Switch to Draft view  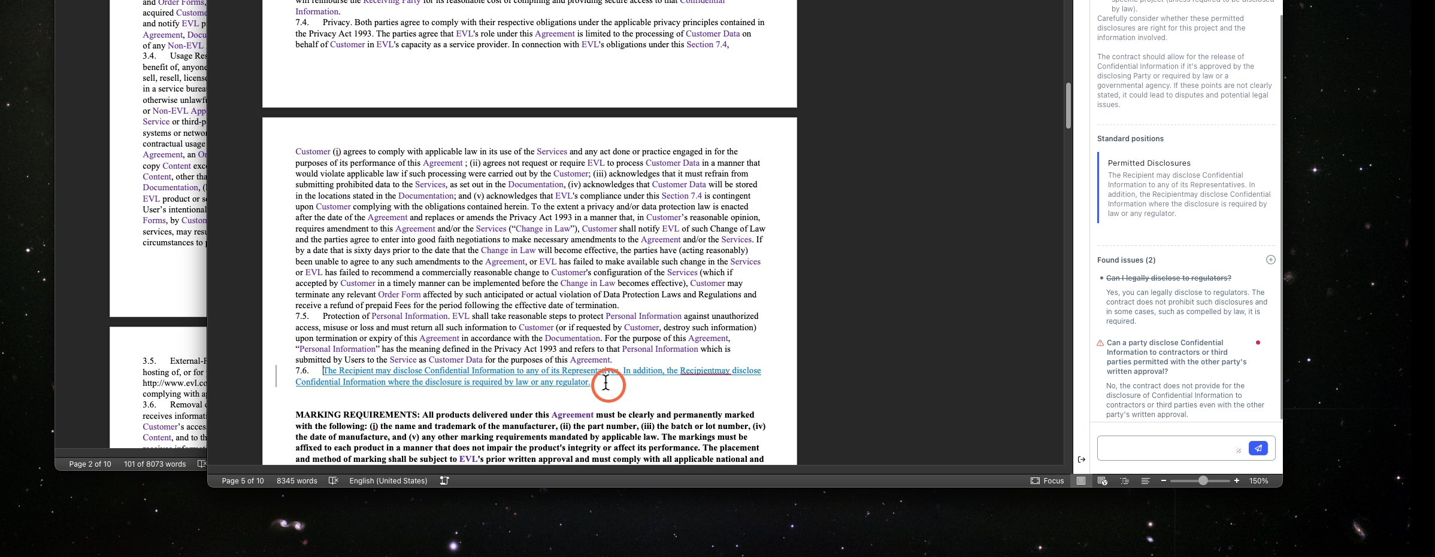(x=1145, y=480)
